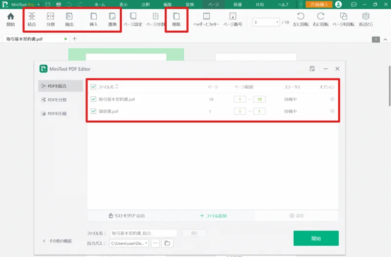Open the 共有 ribbon tab
The width and height of the screenshot is (391, 257).
(x=260, y=4)
